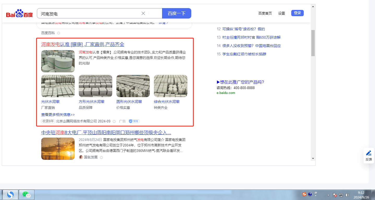Open the taskbar clock showing 9:12
This screenshot has width=375, height=200.
tap(361, 195)
